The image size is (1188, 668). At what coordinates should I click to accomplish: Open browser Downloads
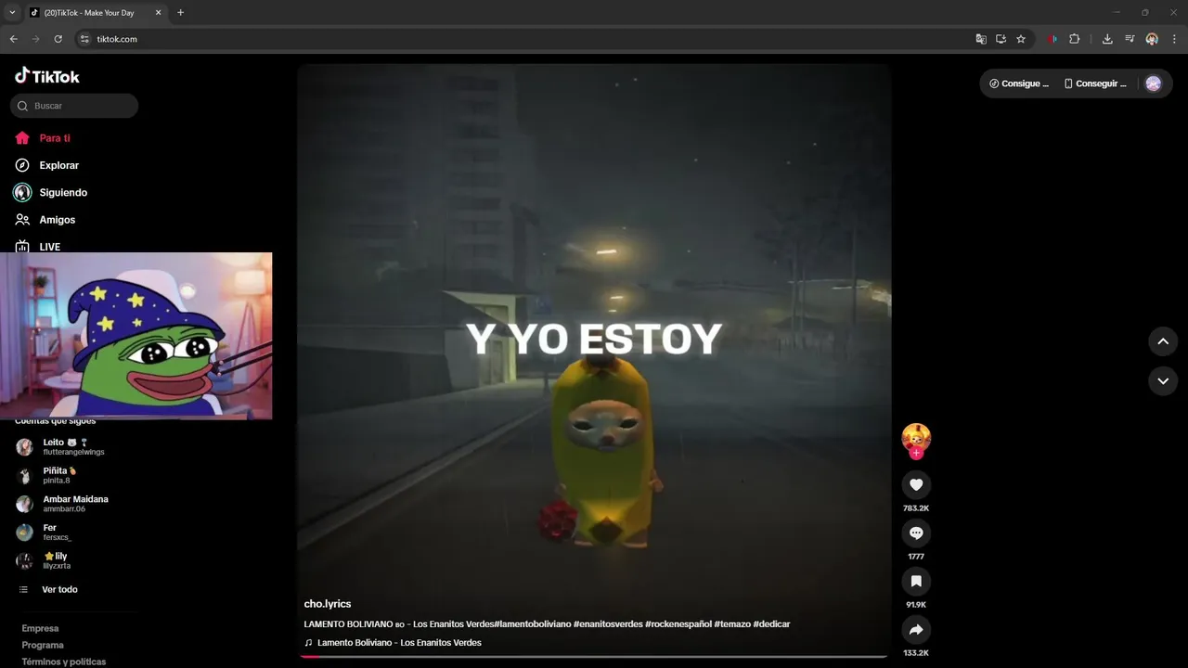[1107, 39]
